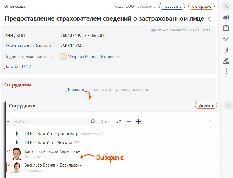Click the Проверить button
The image size is (233, 178).
click(x=172, y=6)
